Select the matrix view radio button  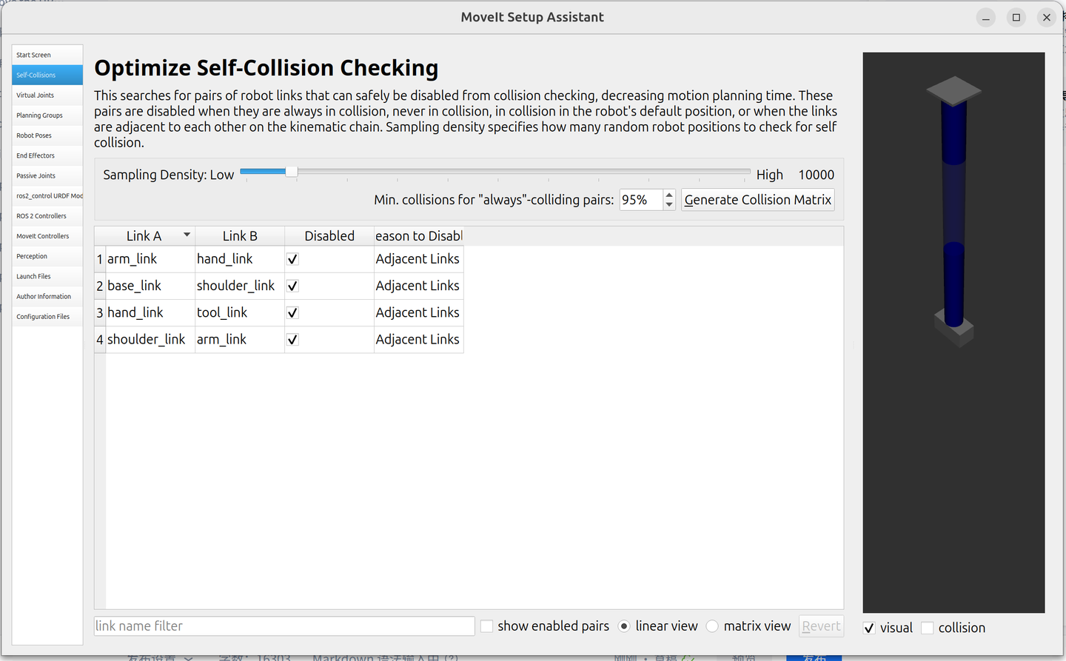[712, 626]
